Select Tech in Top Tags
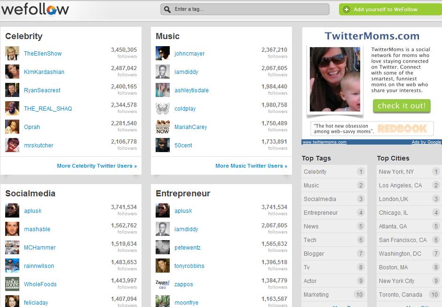This screenshot has width=442, height=307. point(334,240)
